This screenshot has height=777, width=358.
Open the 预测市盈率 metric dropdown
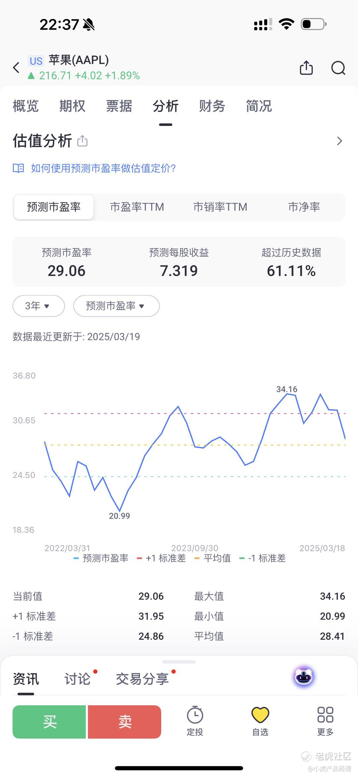[x=116, y=306]
